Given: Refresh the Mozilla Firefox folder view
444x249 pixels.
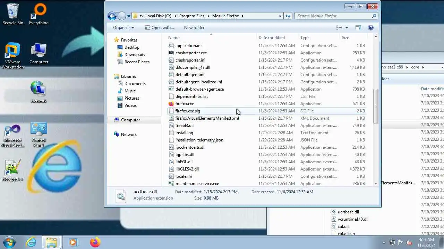Looking at the screenshot, I should click(x=288, y=16).
